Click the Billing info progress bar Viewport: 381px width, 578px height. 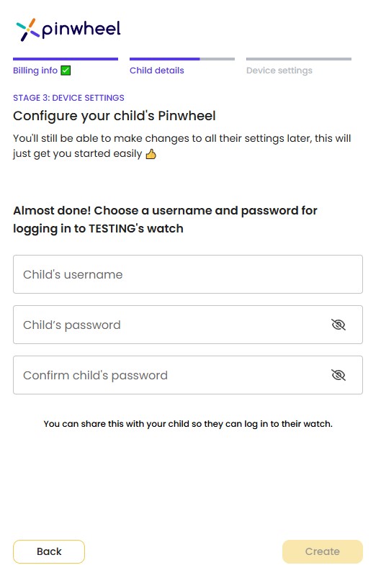[x=66, y=59]
